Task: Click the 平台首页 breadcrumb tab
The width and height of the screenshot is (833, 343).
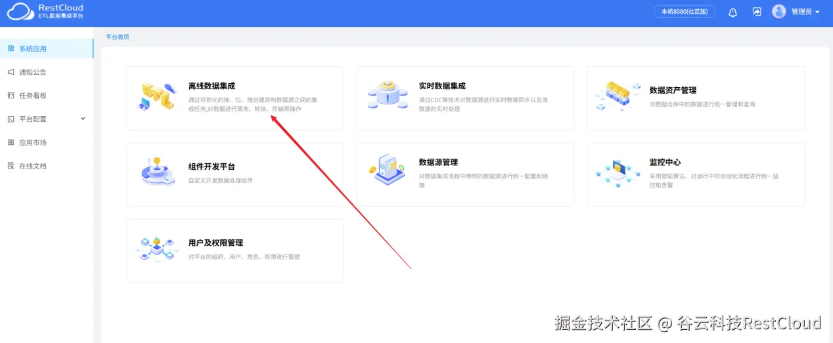Action: (118, 37)
